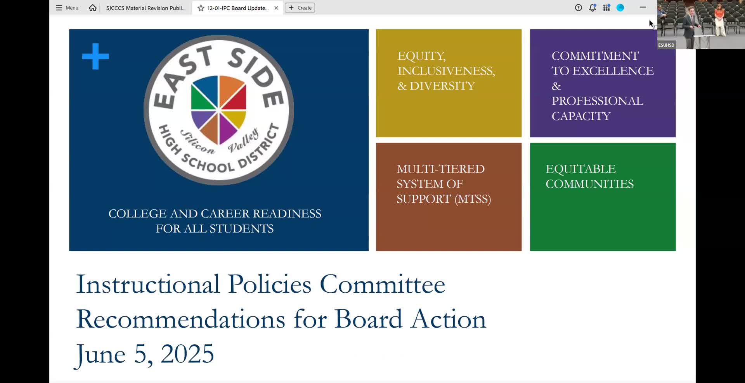Click 'MULTI-TIERED SYSTEM OF SUPPORT (MTSS)' tile
Image resolution: width=745 pixels, height=383 pixels.
tap(449, 197)
